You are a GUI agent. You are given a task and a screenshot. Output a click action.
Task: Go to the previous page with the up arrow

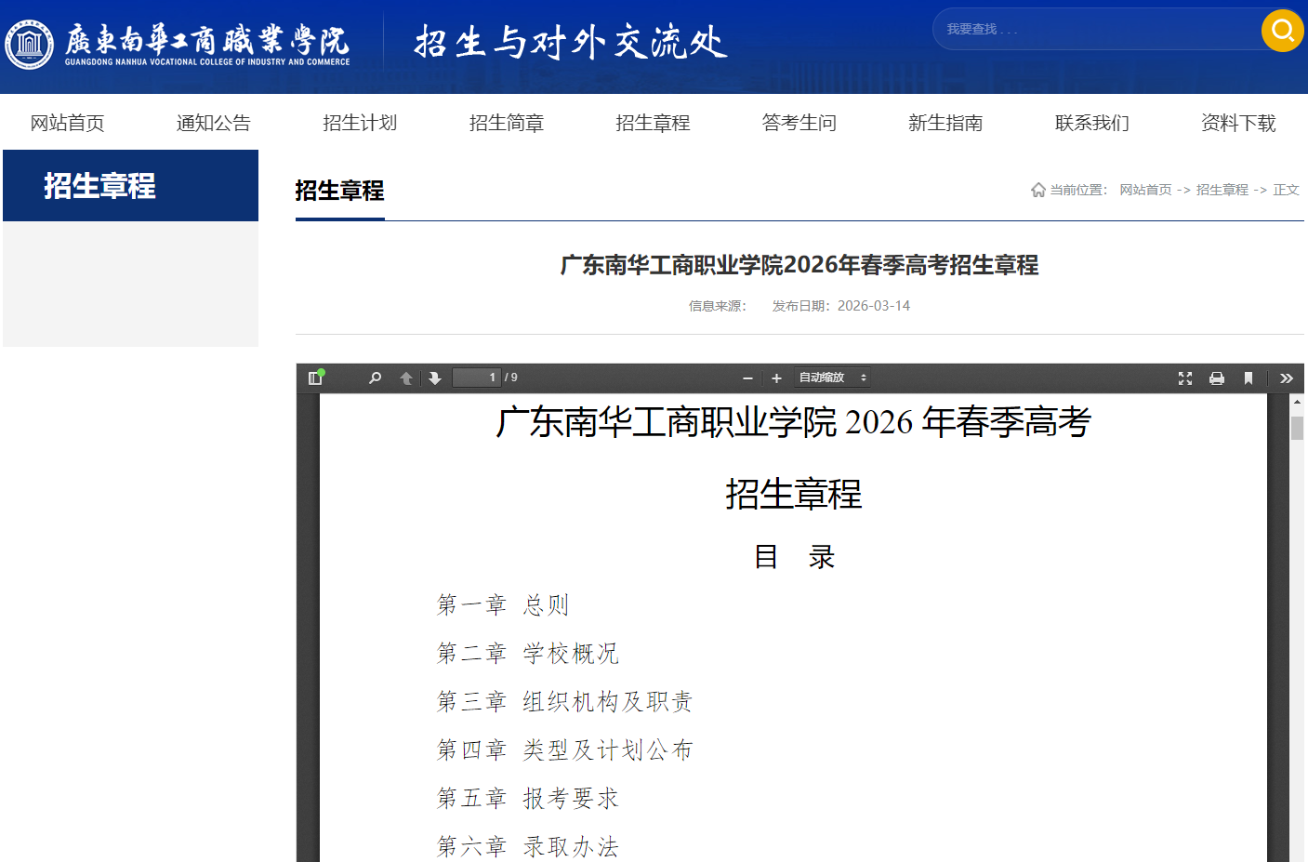click(406, 378)
